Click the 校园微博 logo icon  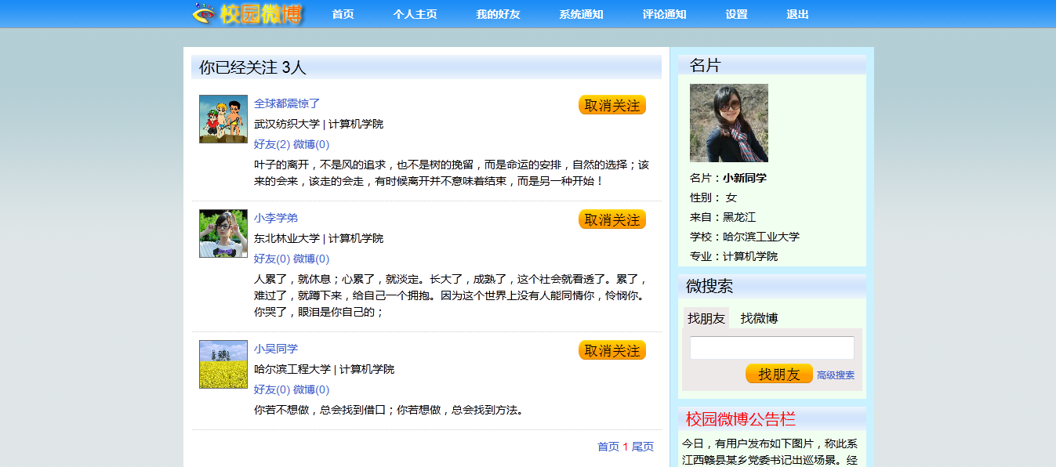pos(247,13)
